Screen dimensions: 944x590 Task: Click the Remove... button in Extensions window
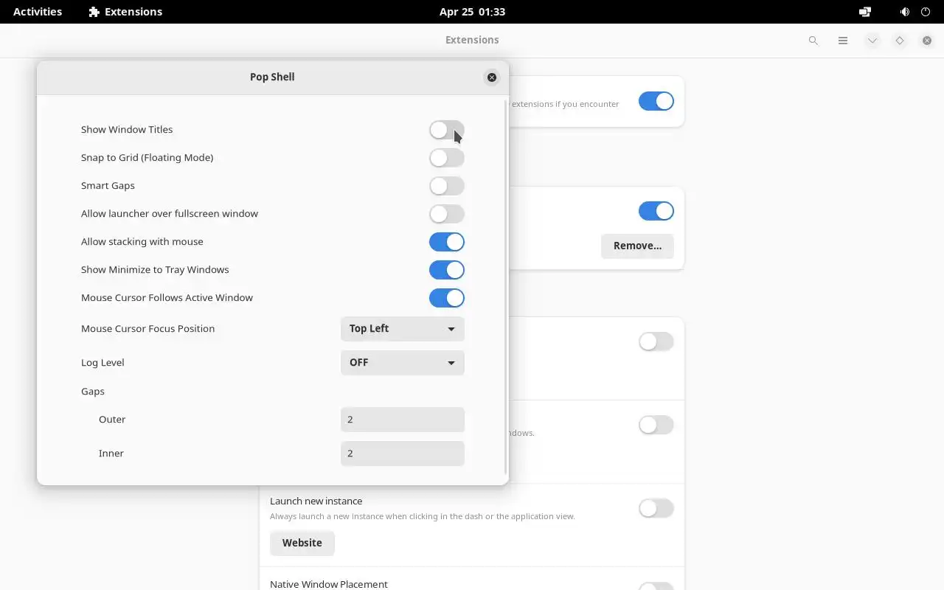click(x=638, y=246)
